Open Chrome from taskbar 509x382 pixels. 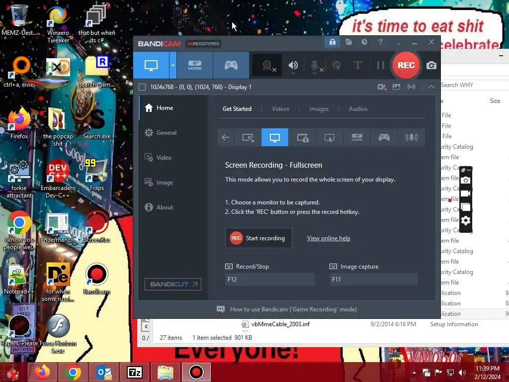(x=73, y=372)
